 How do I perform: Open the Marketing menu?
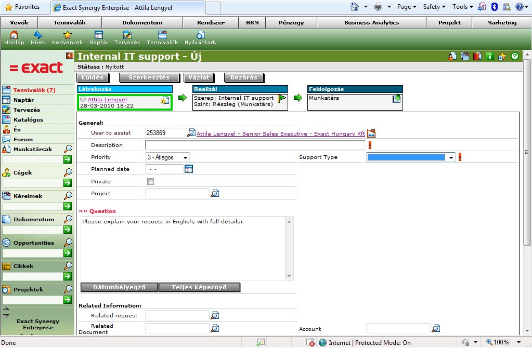tap(502, 22)
